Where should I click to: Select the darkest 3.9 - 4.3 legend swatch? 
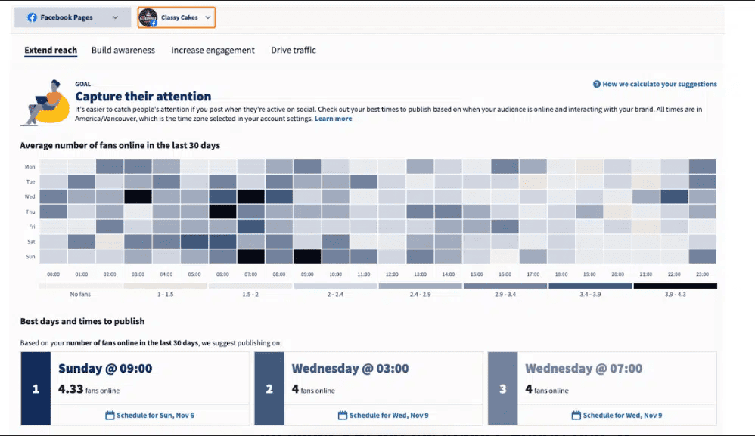(x=676, y=286)
